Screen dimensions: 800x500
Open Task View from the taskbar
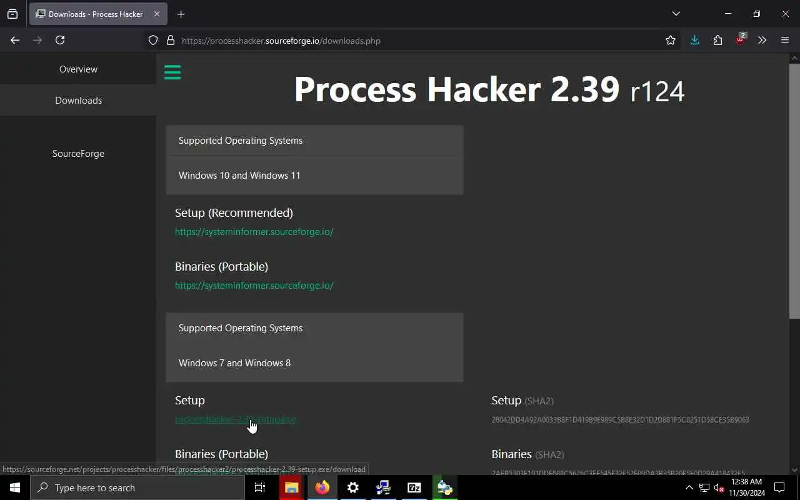click(x=260, y=487)
